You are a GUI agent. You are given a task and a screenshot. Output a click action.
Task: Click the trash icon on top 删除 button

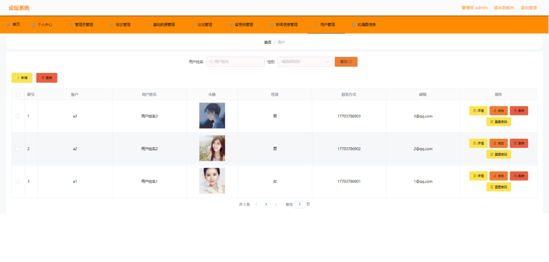pyautogui.click(x=43, y=78)
